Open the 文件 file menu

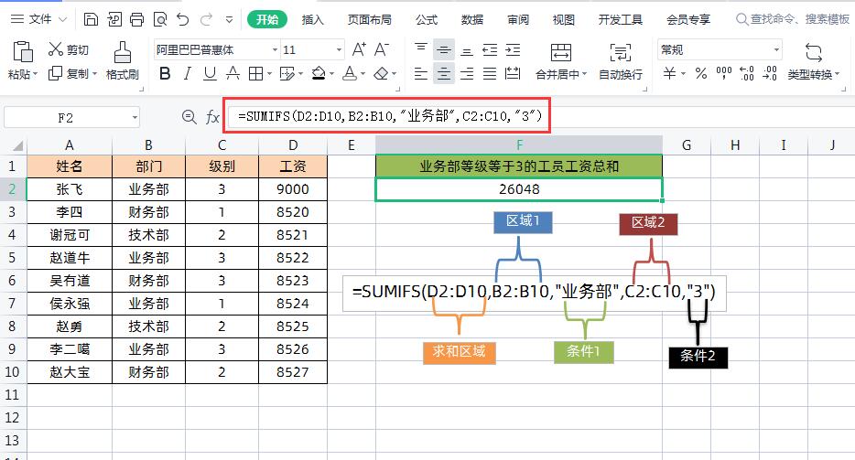click(38, 19)
